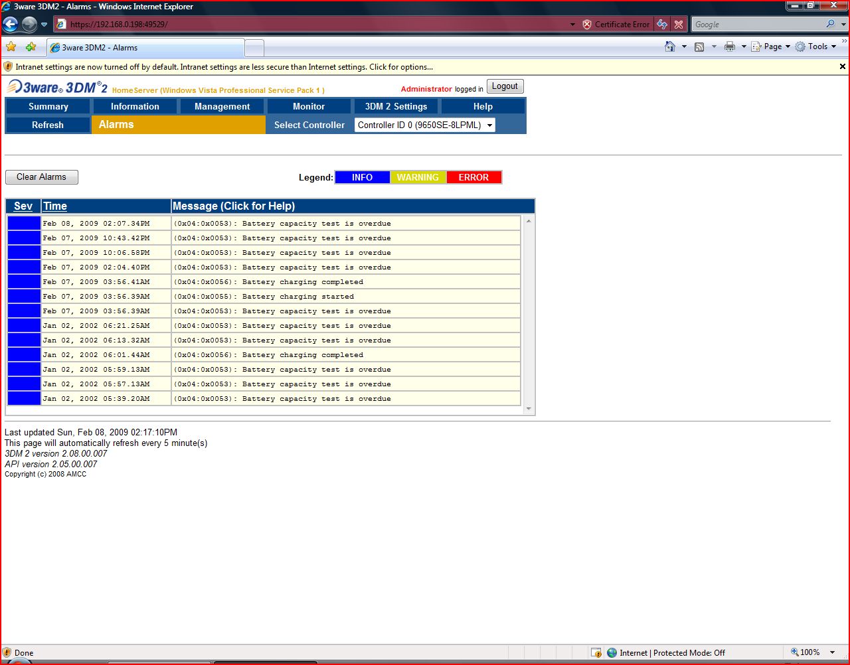Screen dimensions: 850x665
Task: Click the address bar URL field
Action: tap(312, 25)
